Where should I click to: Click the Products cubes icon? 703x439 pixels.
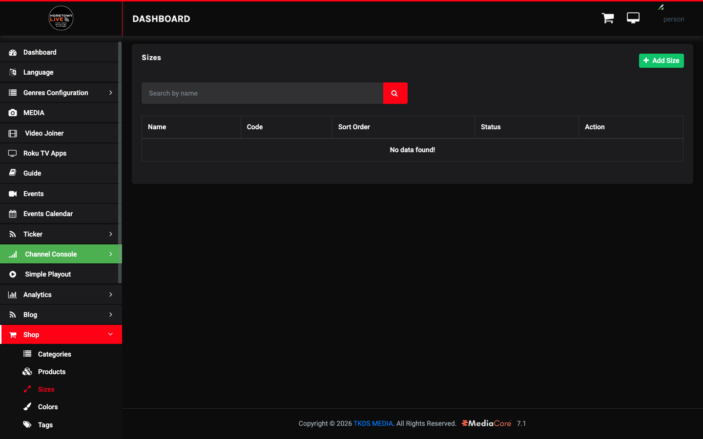(27, 372)
